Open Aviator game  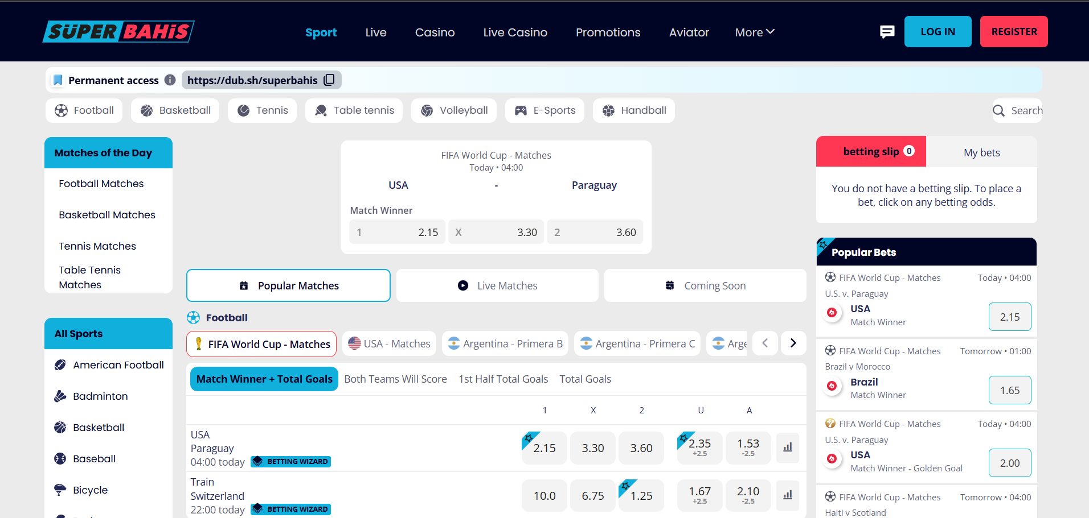click(x=689, y=32)
